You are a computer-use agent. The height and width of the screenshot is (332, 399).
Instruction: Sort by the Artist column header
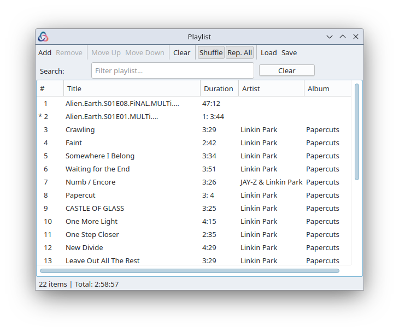point(271,88)
